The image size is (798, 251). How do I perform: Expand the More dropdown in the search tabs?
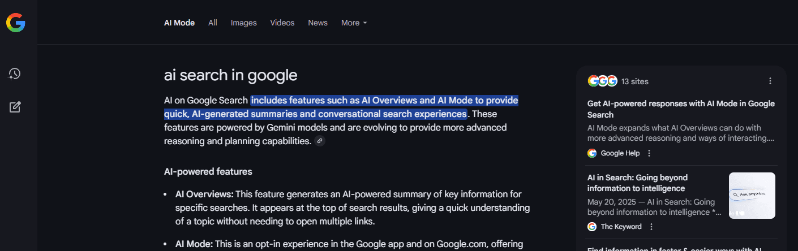[x=354, y=23]
